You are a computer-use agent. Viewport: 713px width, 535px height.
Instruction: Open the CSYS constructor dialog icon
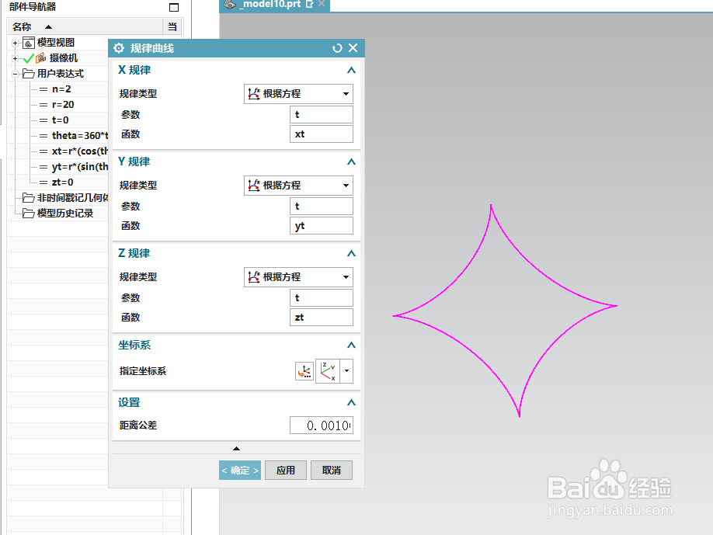tap(304, 371)
